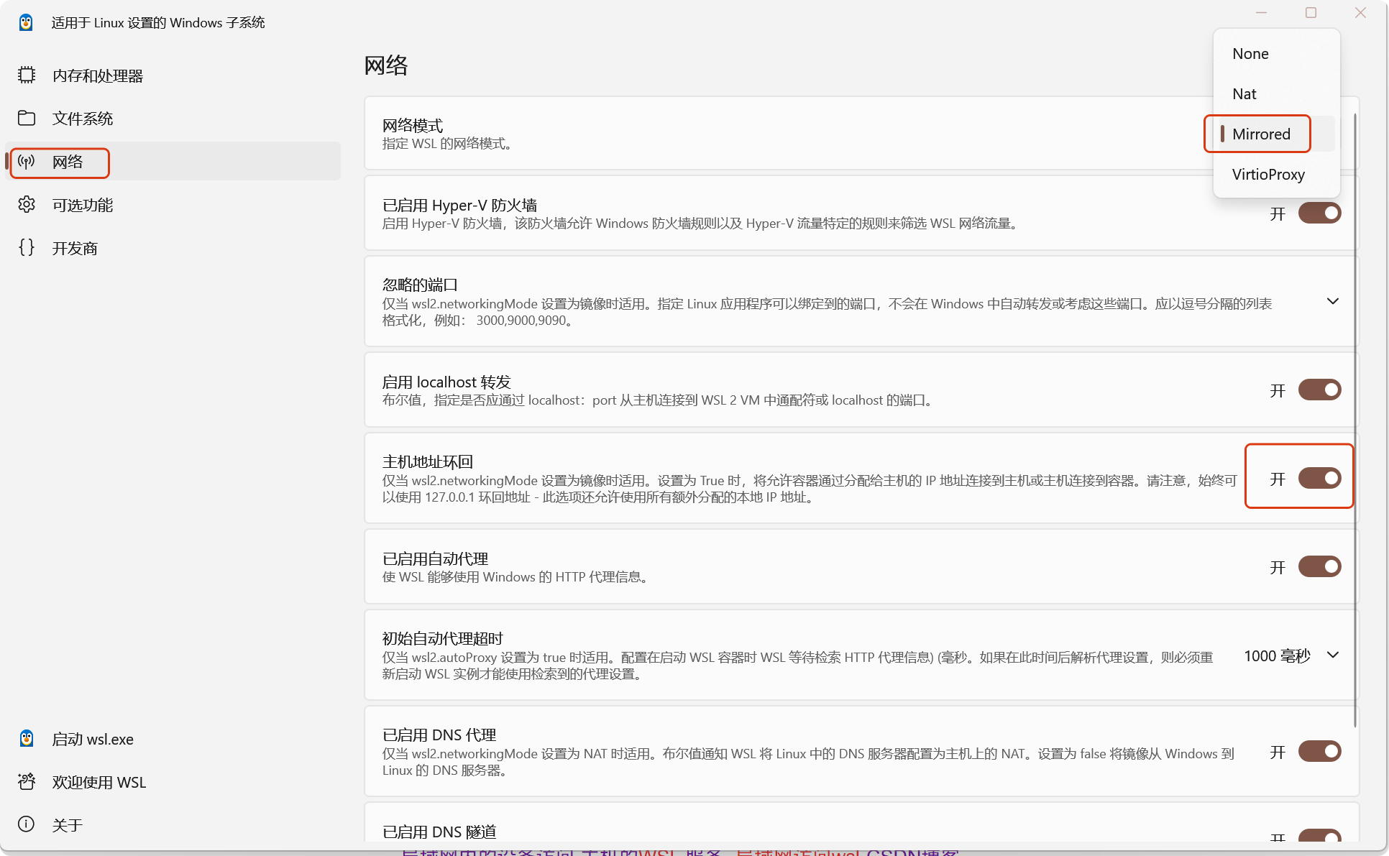
Task: Toggle the 已启用 DNS 隧道 switch
Action: click(x=1319, y=837)
